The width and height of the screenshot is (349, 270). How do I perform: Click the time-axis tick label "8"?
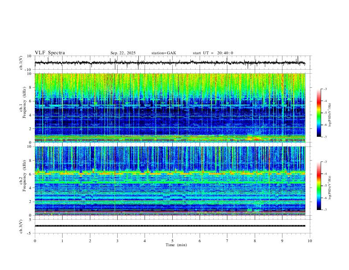click(x=255, y=241)
